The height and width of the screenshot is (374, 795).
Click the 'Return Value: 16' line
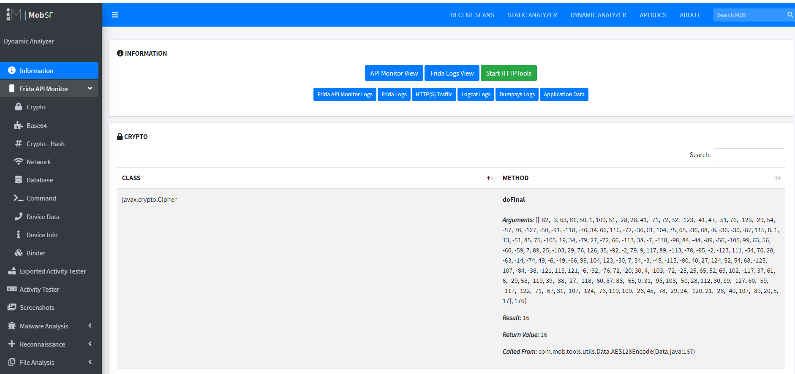[x=525, y=334]
